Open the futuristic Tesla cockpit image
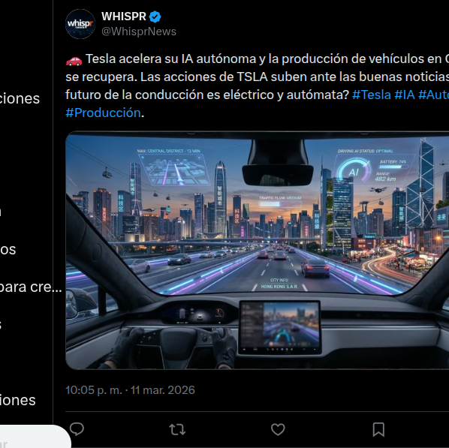Viewport: 449px width, 448px height. (257, 250)
